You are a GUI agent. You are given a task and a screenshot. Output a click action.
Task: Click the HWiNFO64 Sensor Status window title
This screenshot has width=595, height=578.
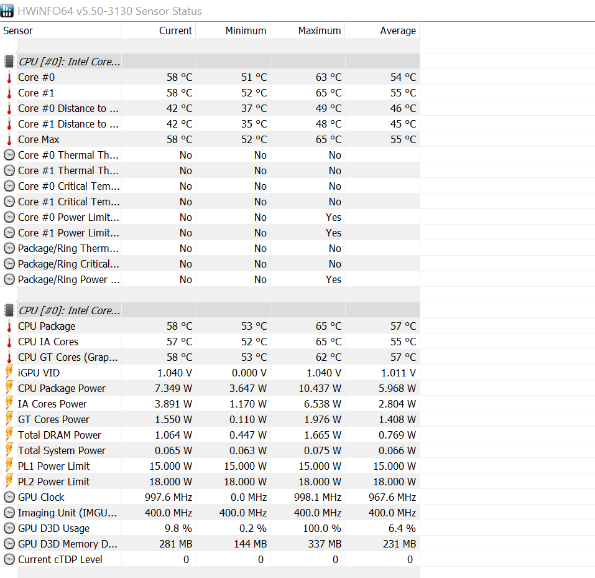[x=109, y=11]
